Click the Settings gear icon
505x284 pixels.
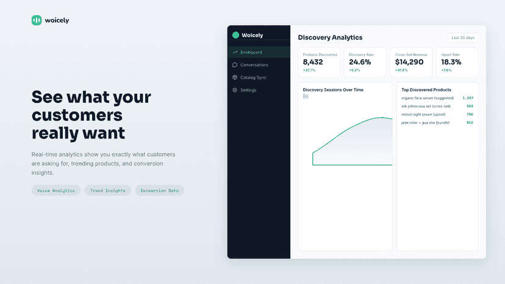[235, 90]
